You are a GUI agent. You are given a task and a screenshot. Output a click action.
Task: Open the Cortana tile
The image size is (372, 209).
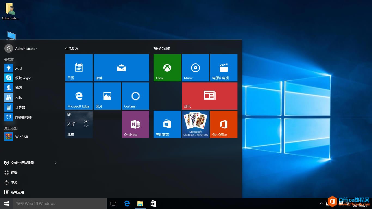(136, 96)
